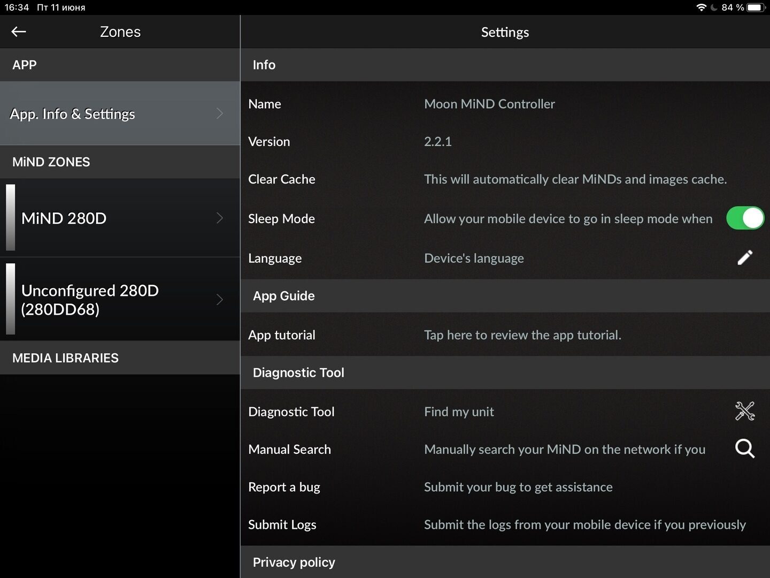Tap the Device's language value
This screenshot has height=578, width=770.
coord(474,258)
